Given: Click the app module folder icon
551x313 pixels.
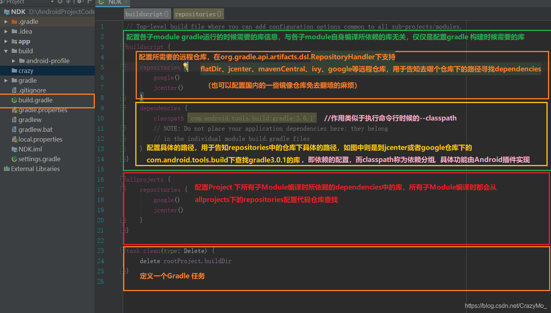Looking at the screenshot, I should click(14, 41).
